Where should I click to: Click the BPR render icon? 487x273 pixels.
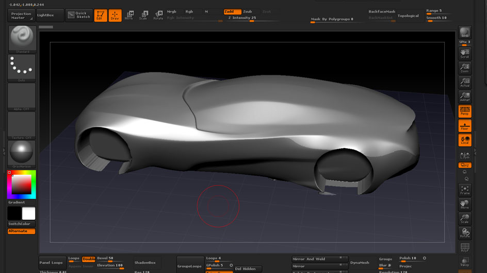[x=465, y=32]
